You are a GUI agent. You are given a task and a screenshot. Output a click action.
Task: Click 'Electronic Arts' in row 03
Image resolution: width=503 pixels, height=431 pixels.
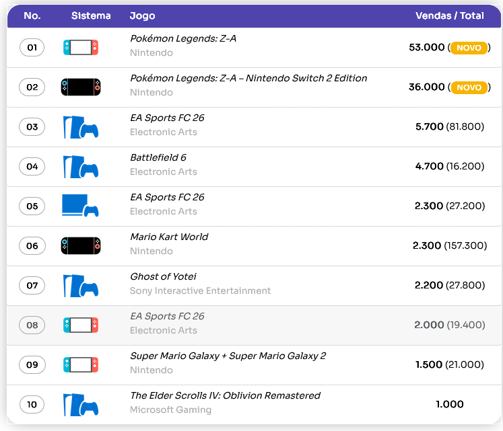pos(163,132)
